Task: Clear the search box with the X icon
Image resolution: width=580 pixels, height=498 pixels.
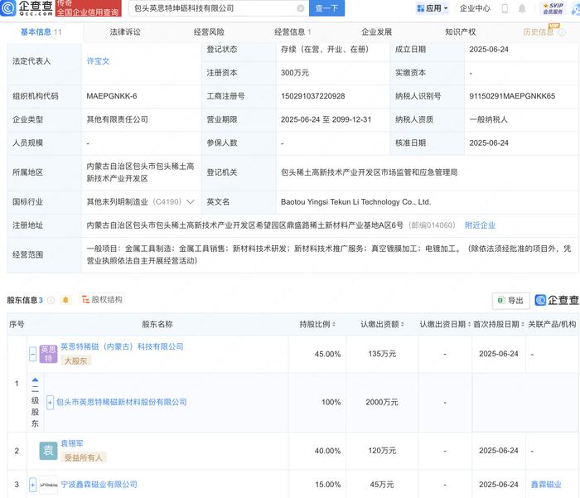Action: (x=301, y=8)
